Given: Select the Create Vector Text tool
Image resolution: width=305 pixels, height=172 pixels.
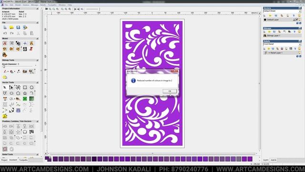Looking at the screenshot, I should point(5,99).
